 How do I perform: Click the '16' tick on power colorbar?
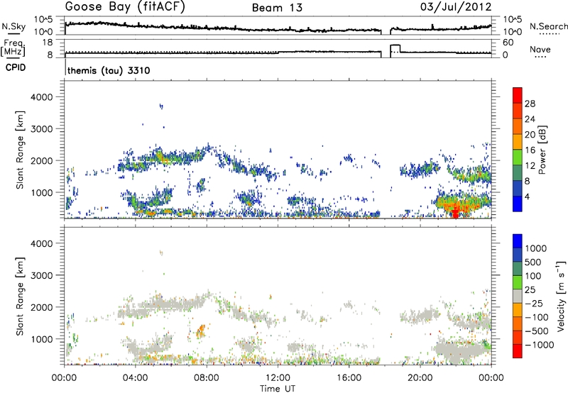[x=530, y=150]
